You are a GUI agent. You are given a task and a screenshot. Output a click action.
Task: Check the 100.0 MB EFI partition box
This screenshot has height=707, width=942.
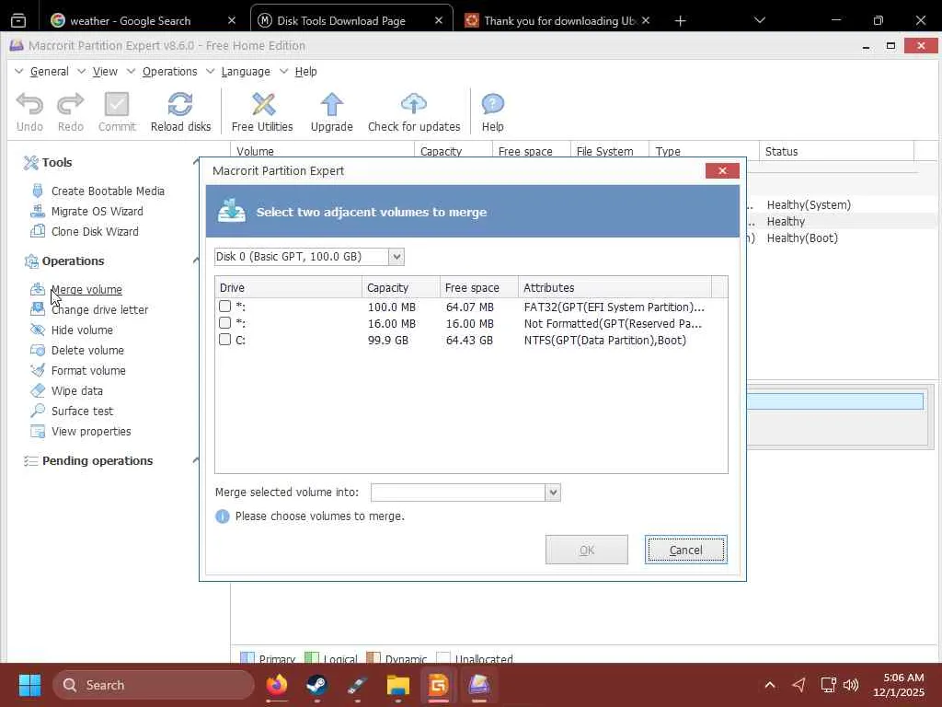pos(224,306)
